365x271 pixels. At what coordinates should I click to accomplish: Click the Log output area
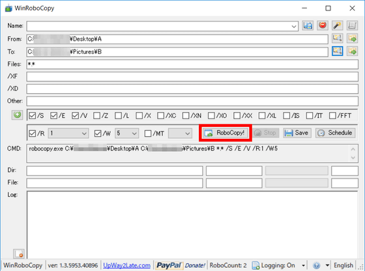192,225
